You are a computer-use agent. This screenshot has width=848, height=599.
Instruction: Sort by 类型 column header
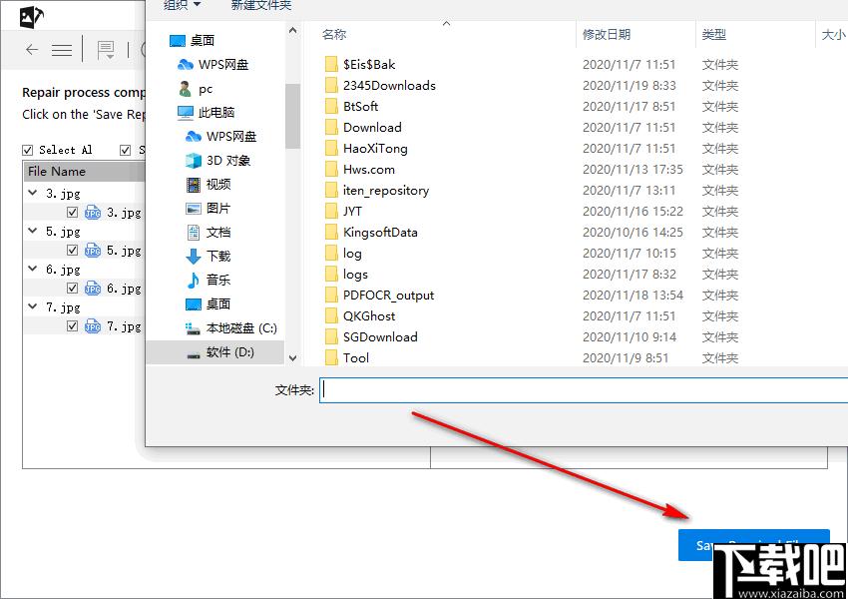tap(714, 35)
